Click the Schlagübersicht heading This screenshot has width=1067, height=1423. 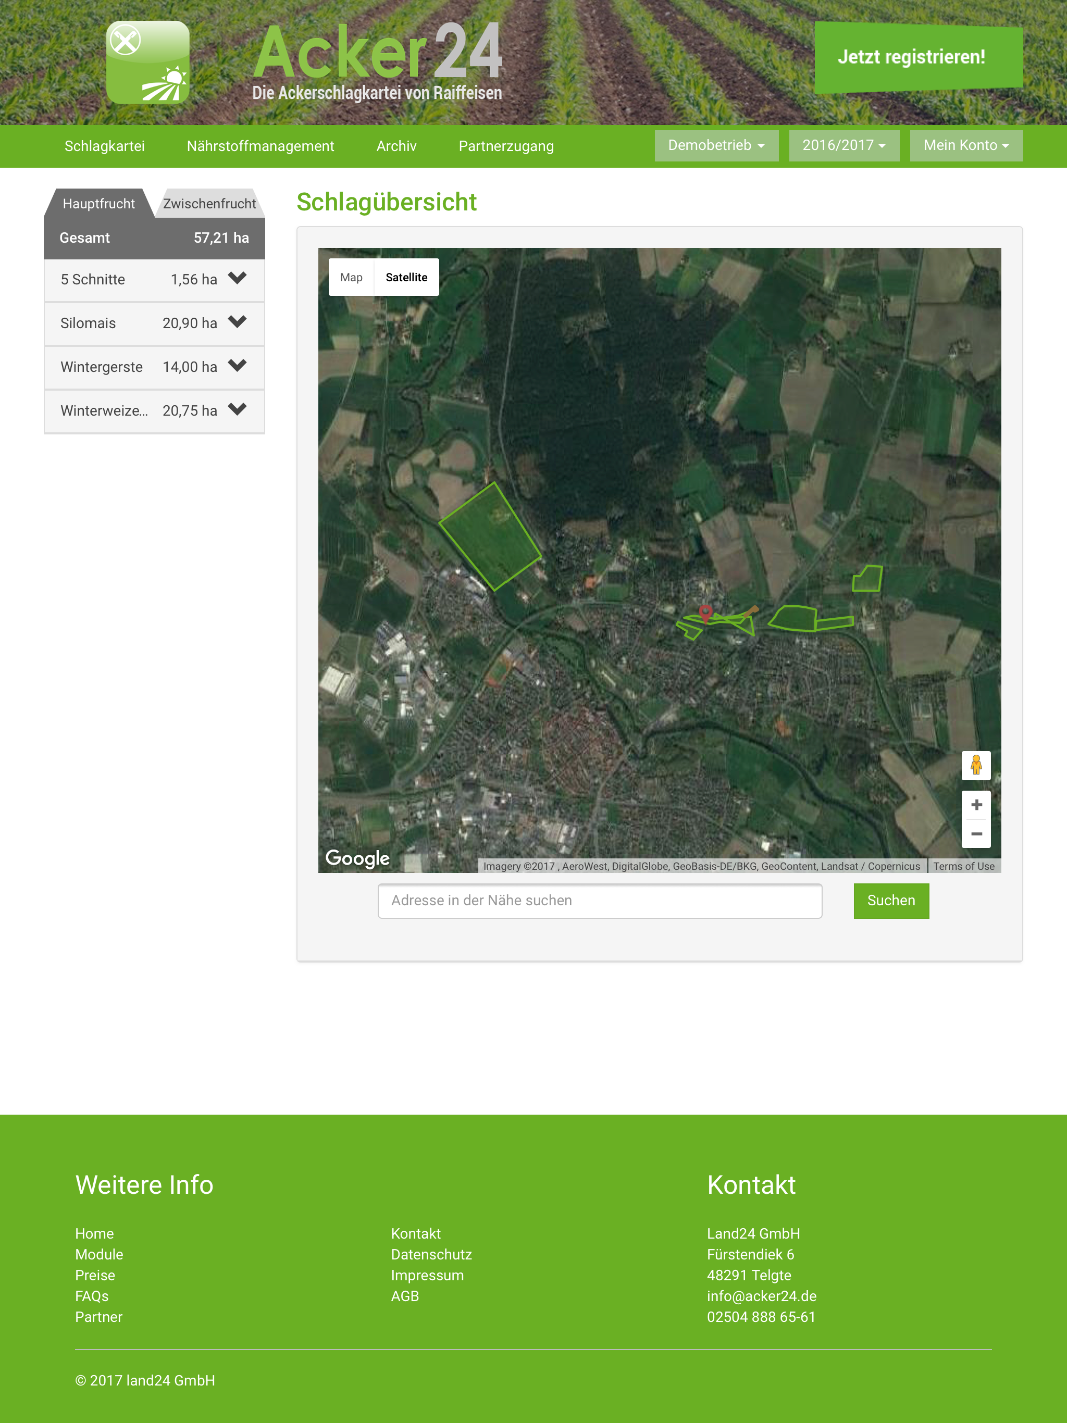pyautogui.click(x=387, y=202)
